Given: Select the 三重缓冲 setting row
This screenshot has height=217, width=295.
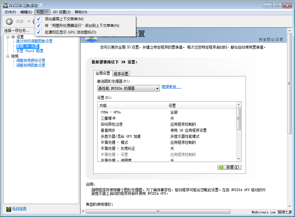Looking at the screenshot, I should pos(167,118).
